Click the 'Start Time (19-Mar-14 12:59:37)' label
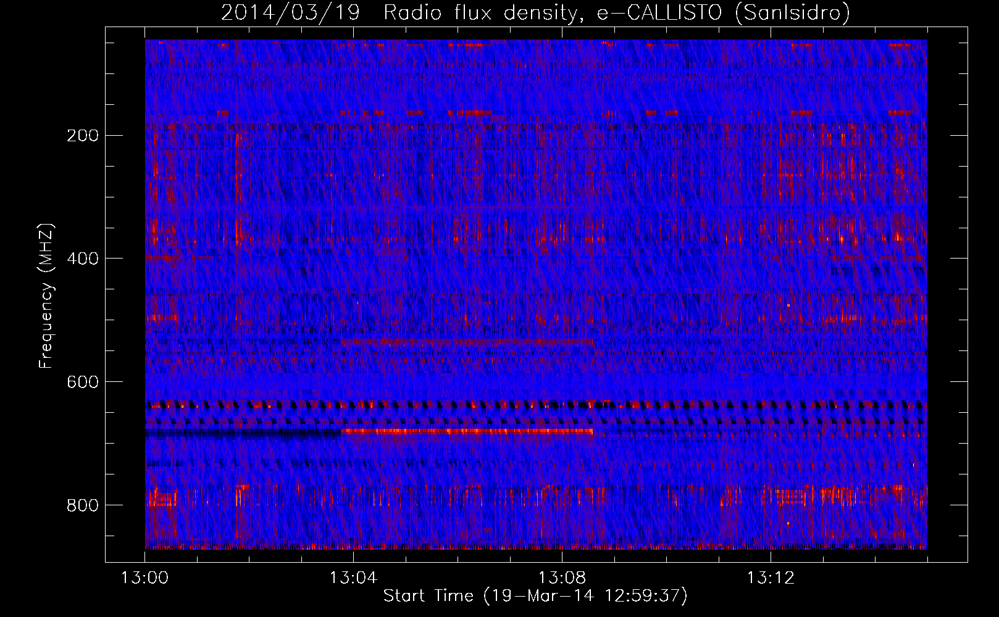This screenshot has height=617, width=999. pos(535,596)
